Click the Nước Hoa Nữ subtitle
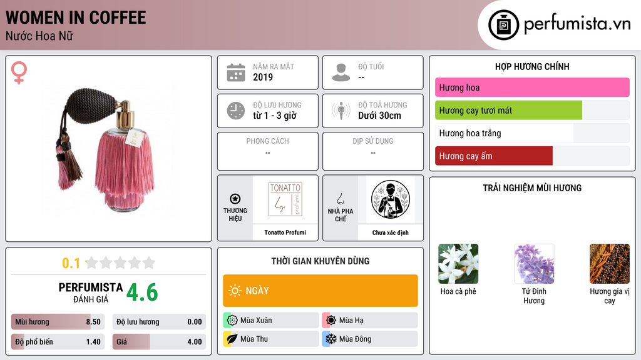 [39, 36]
